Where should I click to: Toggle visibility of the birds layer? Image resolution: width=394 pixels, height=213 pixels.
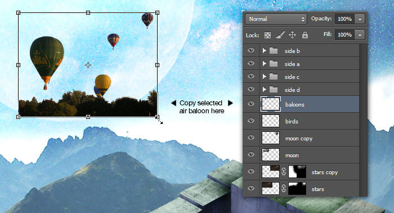tap(251, 121)
